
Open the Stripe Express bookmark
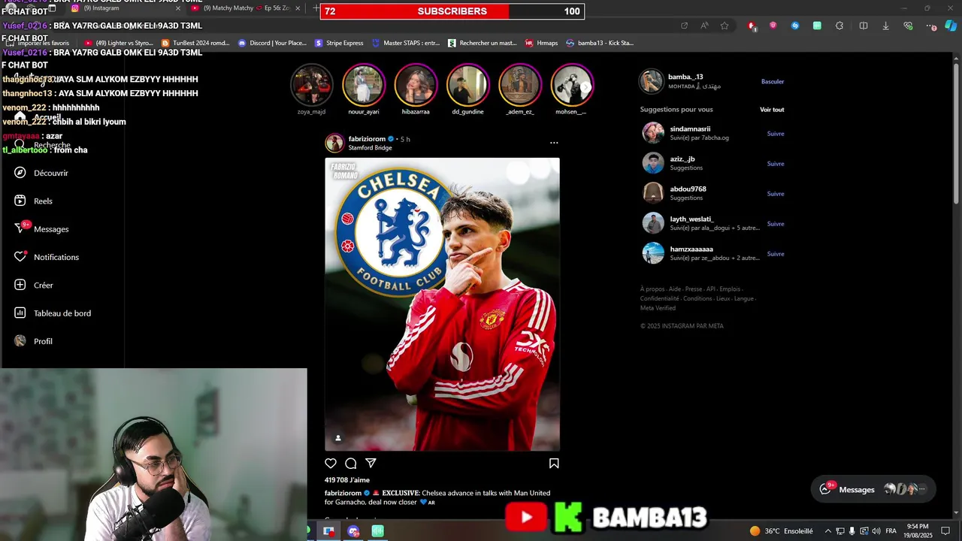[340, 43]
